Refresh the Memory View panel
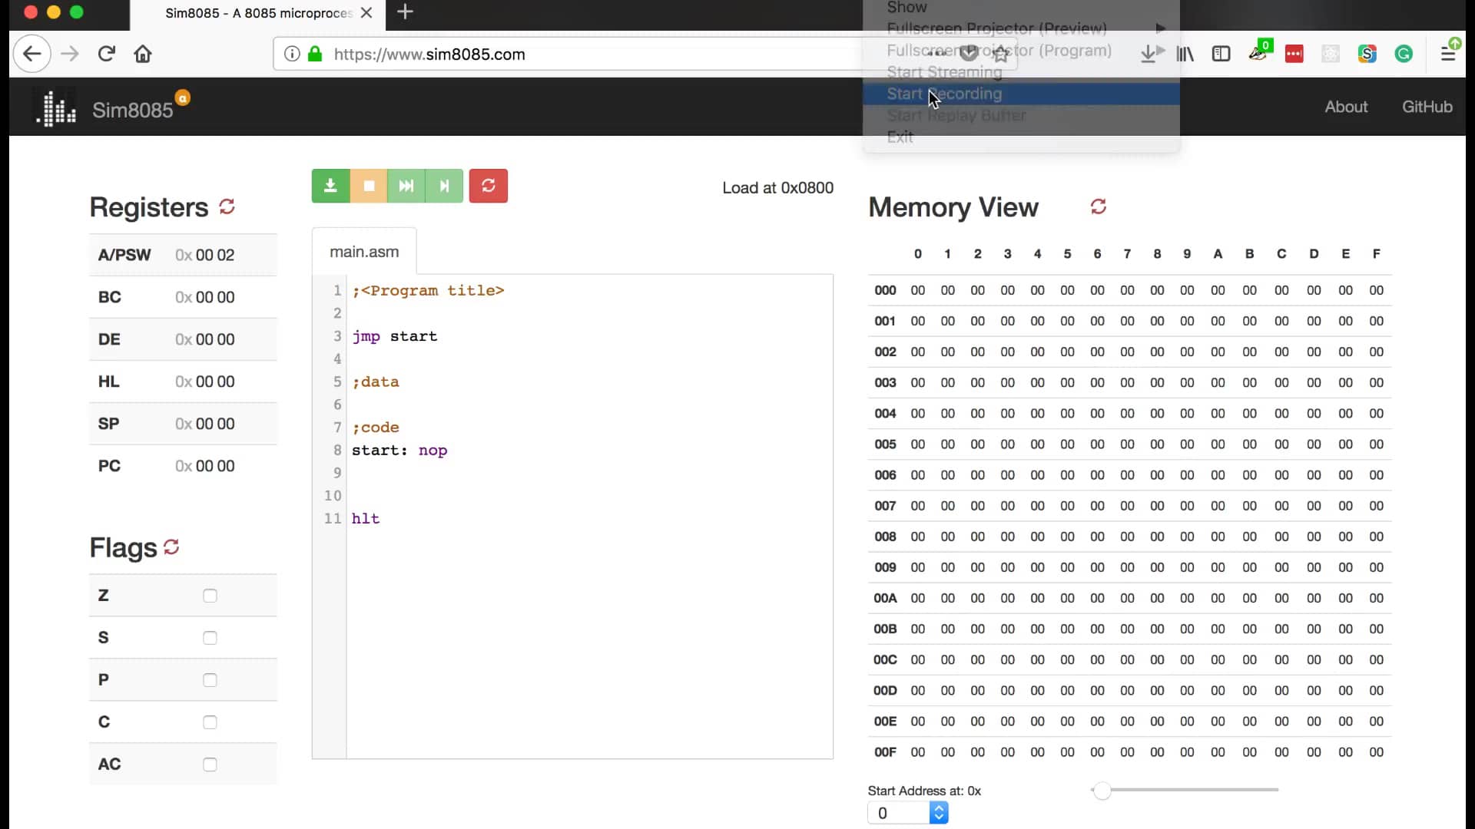This screenshot has width=1475, height=829. [x=1099, y=206]
